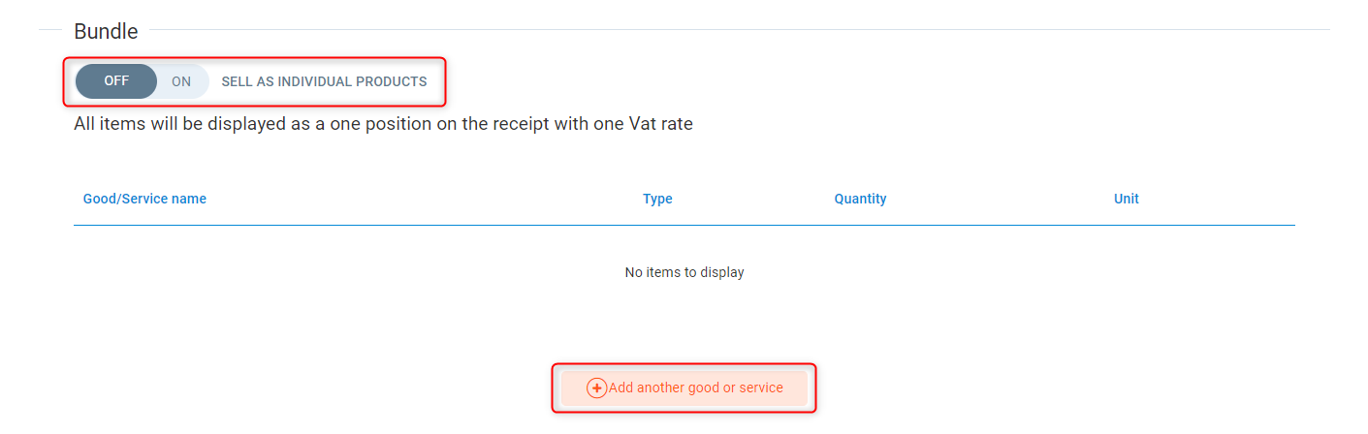Click the plus circle icon

597,388
